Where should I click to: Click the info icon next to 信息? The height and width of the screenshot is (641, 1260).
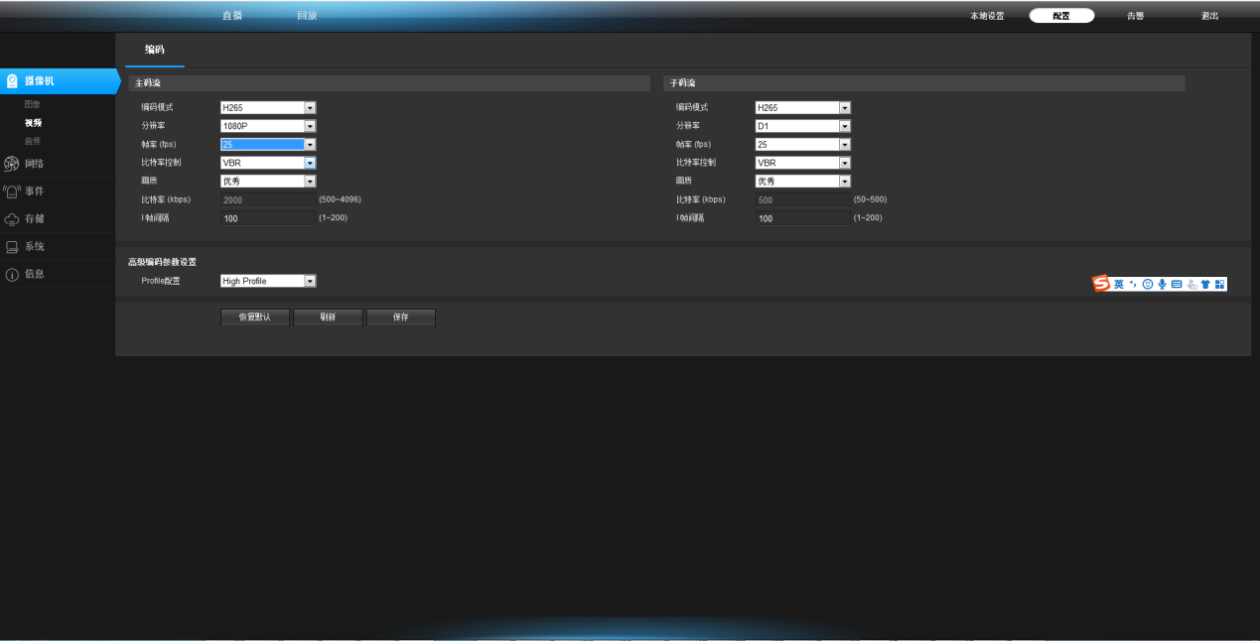click(12, 275)
